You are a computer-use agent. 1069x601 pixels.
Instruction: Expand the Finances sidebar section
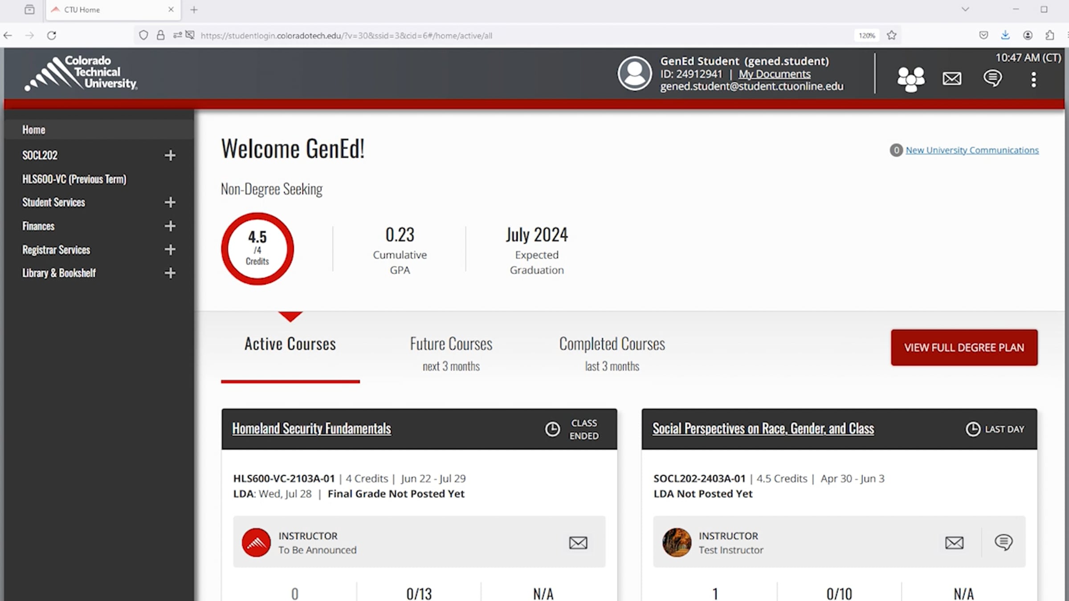tap(170, 226)
